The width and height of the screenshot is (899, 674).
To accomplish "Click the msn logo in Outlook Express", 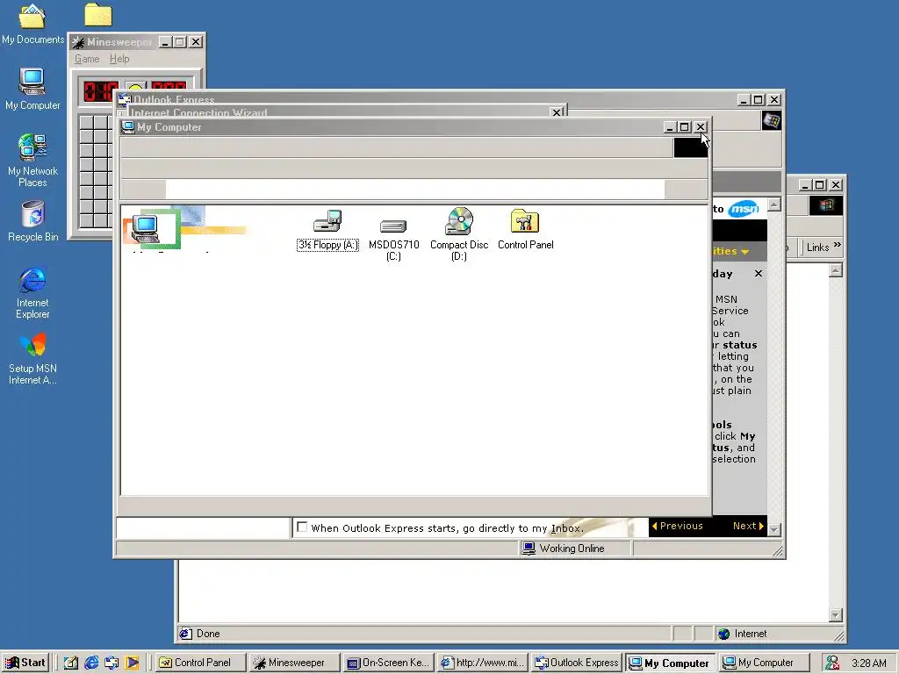I will coord(744,209).
